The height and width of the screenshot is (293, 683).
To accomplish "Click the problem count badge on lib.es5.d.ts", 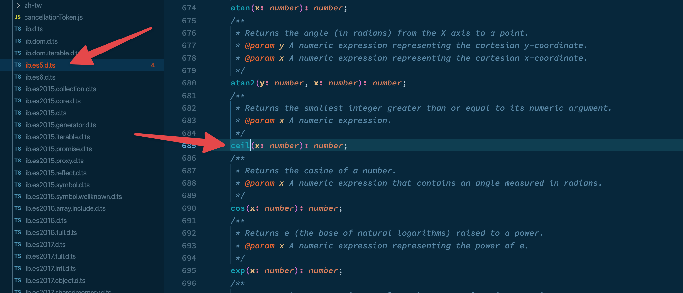I will tap(153, 65).
